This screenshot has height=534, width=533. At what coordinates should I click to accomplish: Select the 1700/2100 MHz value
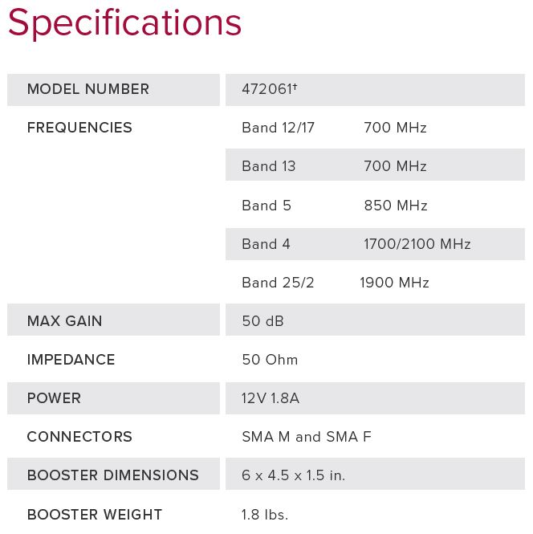(417, 244)
